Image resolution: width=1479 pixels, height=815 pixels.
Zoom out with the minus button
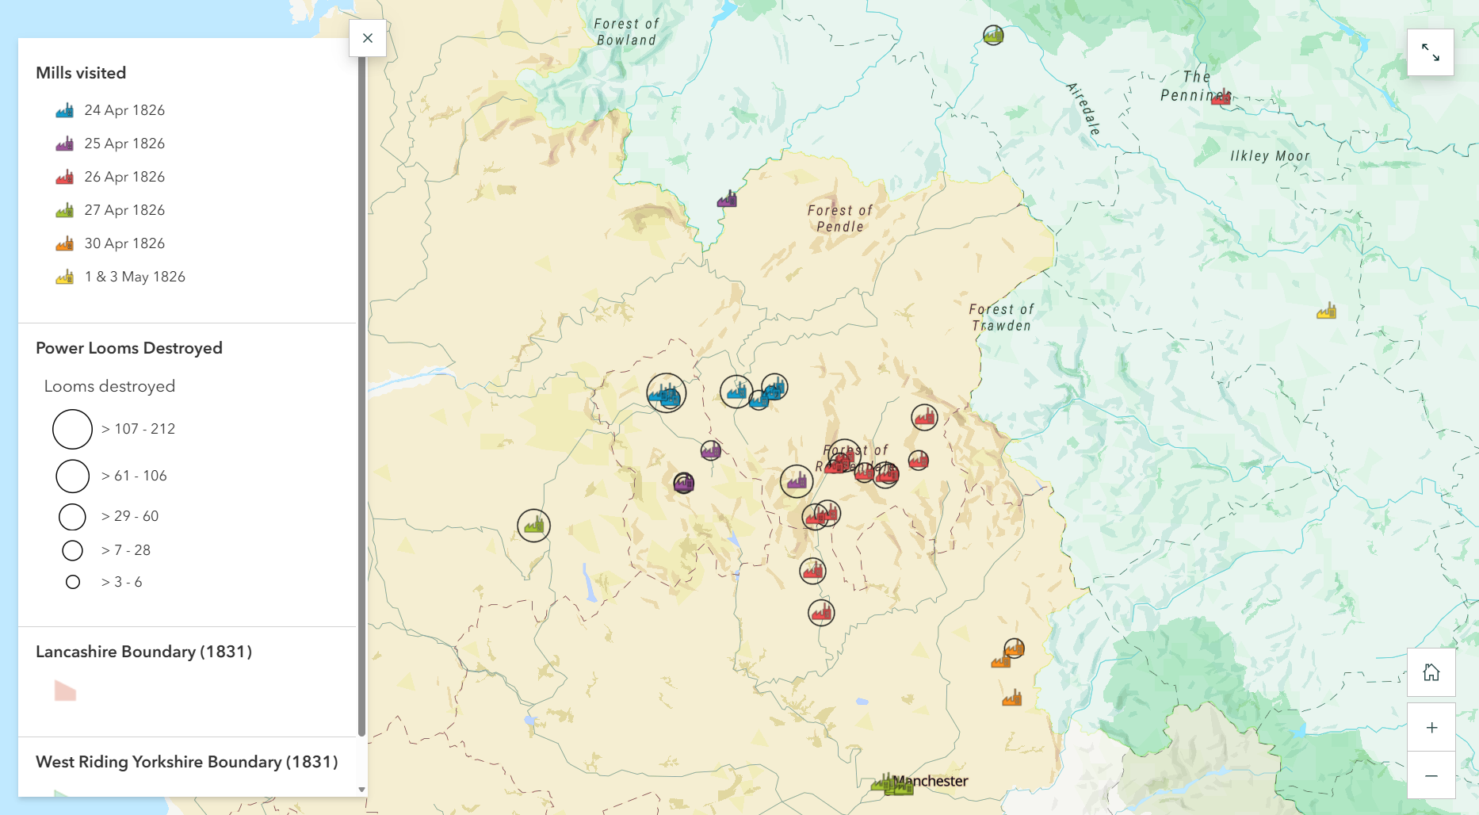point(1431,775)
